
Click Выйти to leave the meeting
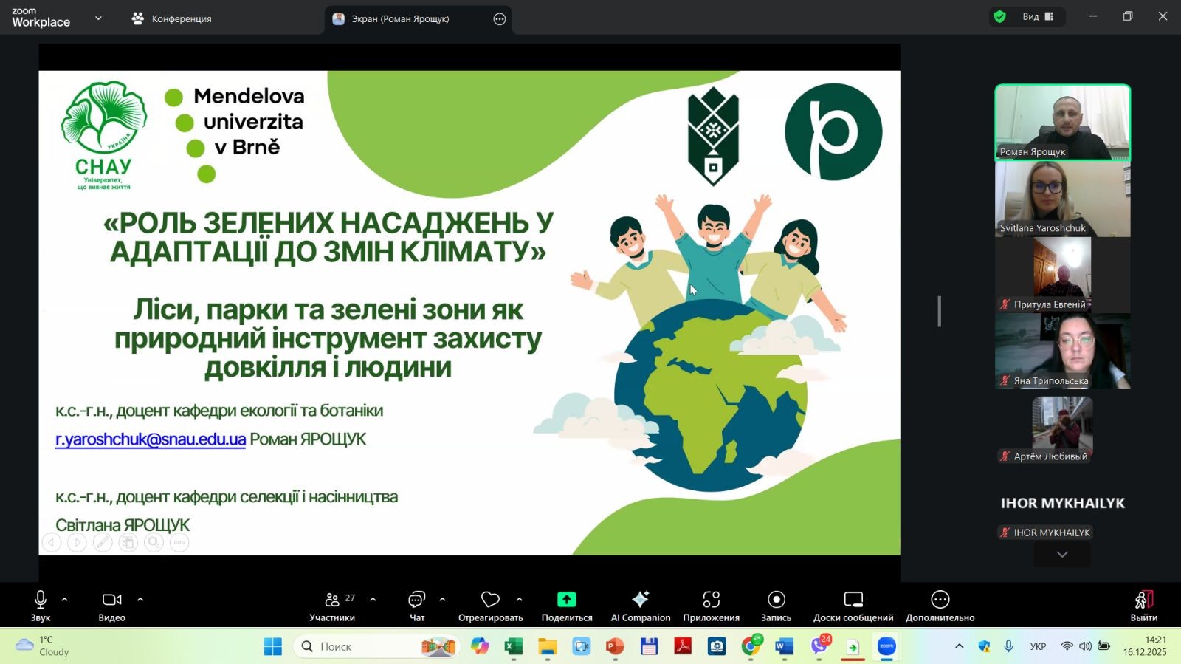[x=1143, y=606]
